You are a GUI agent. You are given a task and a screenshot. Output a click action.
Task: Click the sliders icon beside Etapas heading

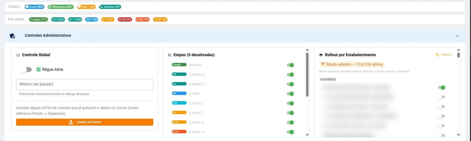pyautogui.click(x=170, y=55)
